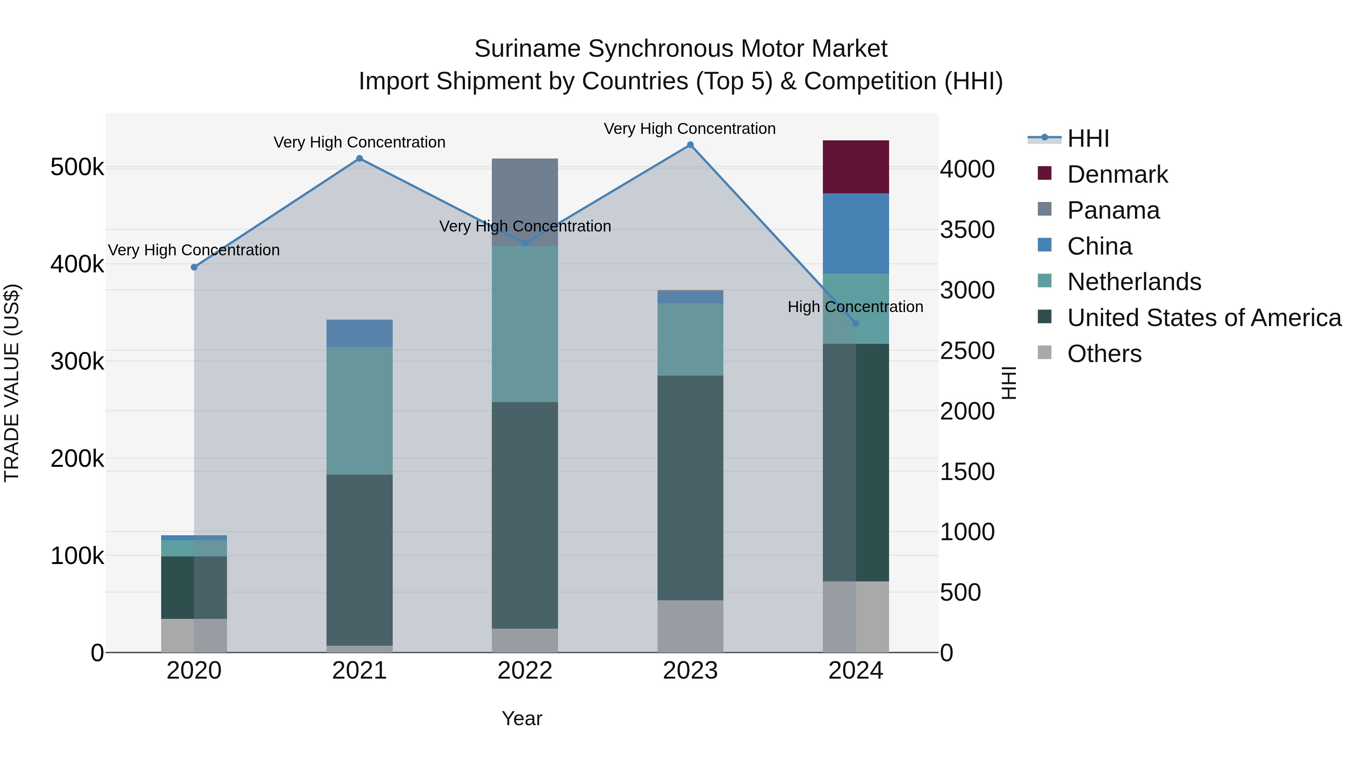
Task: Click the Import Shipment by Countries subtitle
Action: tap(681, 81)
